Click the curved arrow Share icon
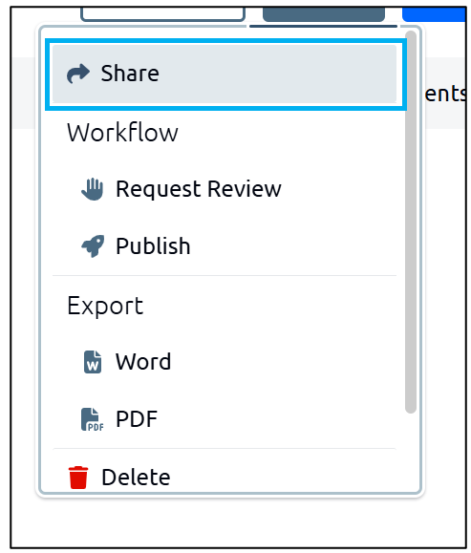The width and height of the screenshot is (471, 553). pyautogui.click(x=78, y=74)
